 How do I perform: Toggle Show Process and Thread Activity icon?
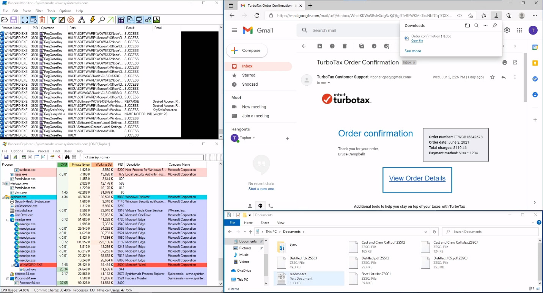click(x=148, y=20)
